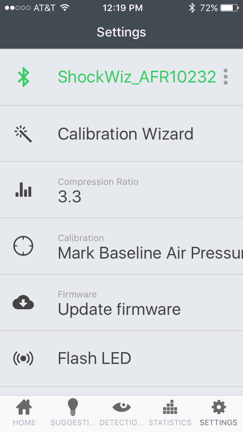This screenshot has height=432, width=243.
Task: Switch to the Detections tab
Action: click(x=121, y=413)
